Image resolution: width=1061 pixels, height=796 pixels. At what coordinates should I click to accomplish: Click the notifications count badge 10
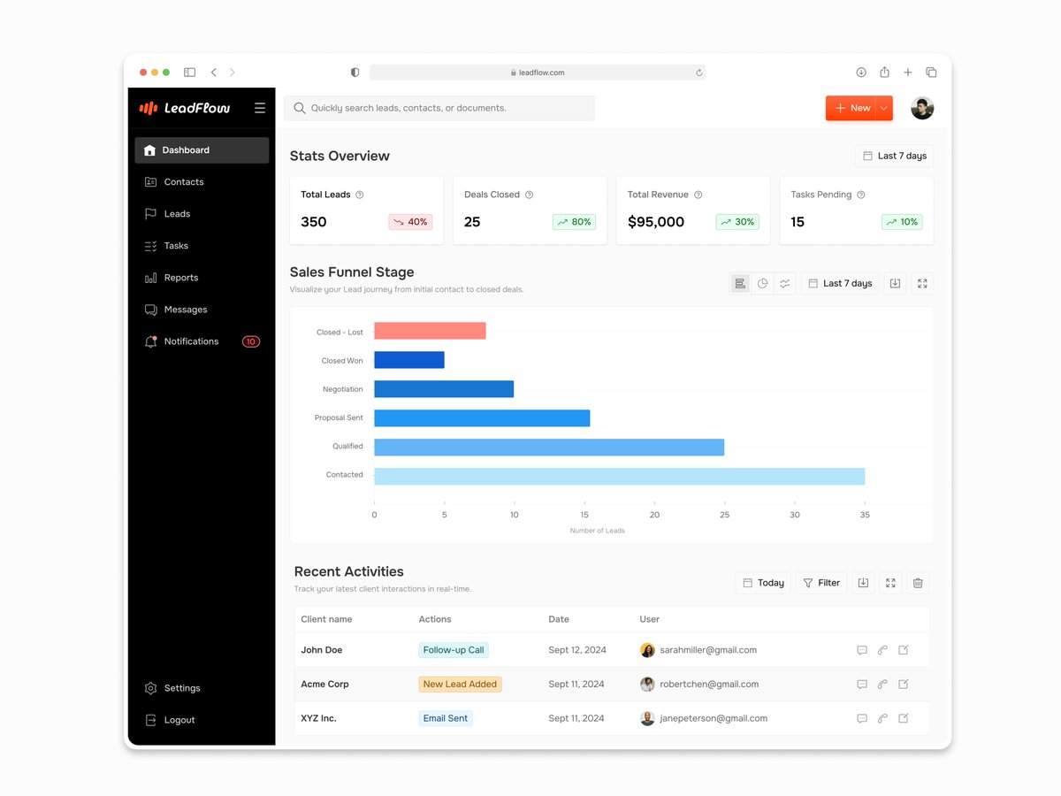coord(251,341)
